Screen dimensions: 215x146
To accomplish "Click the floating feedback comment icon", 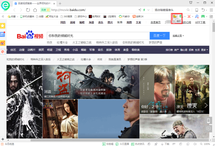I will tap(209, 128).
